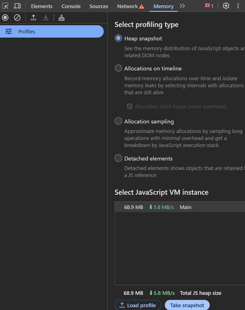Switch to the Sources tab
Screen dimensions: 245x310
pos(99,6)
